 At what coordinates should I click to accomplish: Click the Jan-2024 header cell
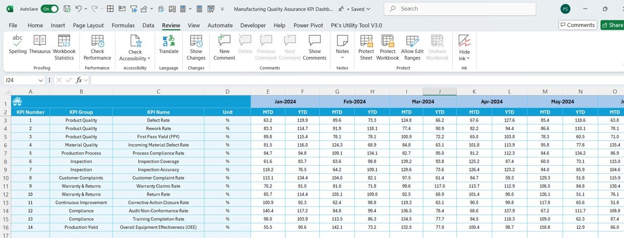click(x=285, y=102)
